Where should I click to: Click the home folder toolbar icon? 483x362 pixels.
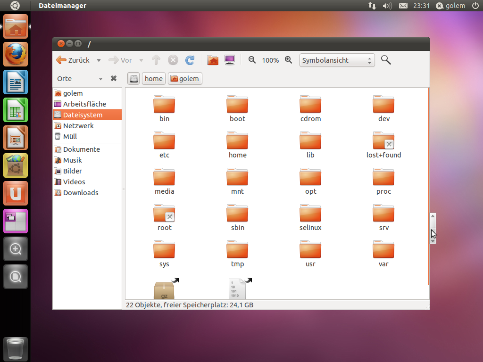[x=213, y=60]
